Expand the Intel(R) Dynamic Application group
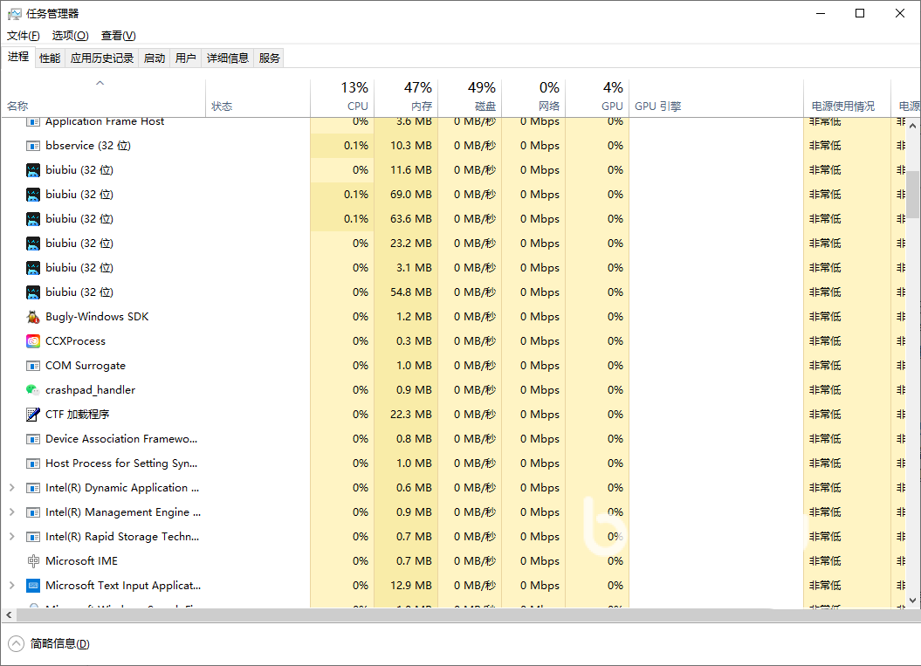The image size is (921, 666). pyautogui.click(x=11, y=487)
